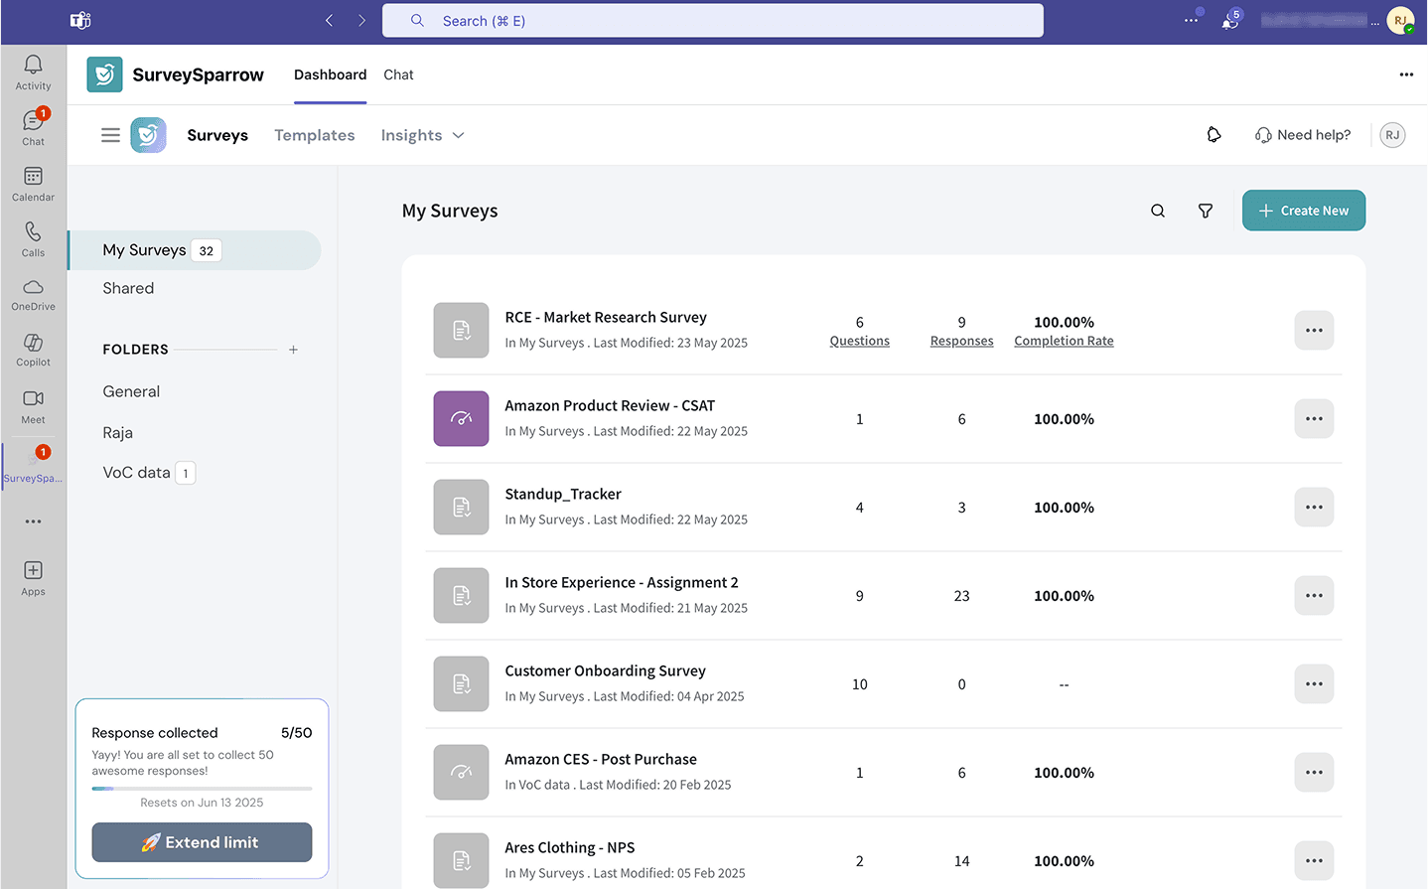Switch to the Chat tab

[398, 74]
